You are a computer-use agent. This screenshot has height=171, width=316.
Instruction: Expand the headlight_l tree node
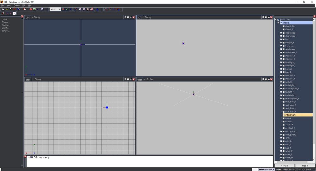(281, 62)
